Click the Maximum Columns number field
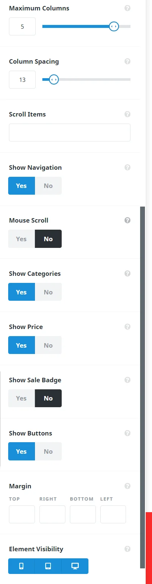The image size is (152, 584). 22,27
